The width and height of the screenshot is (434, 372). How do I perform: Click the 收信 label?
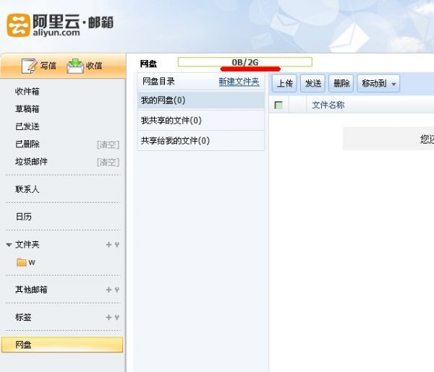tap(94, 66)
